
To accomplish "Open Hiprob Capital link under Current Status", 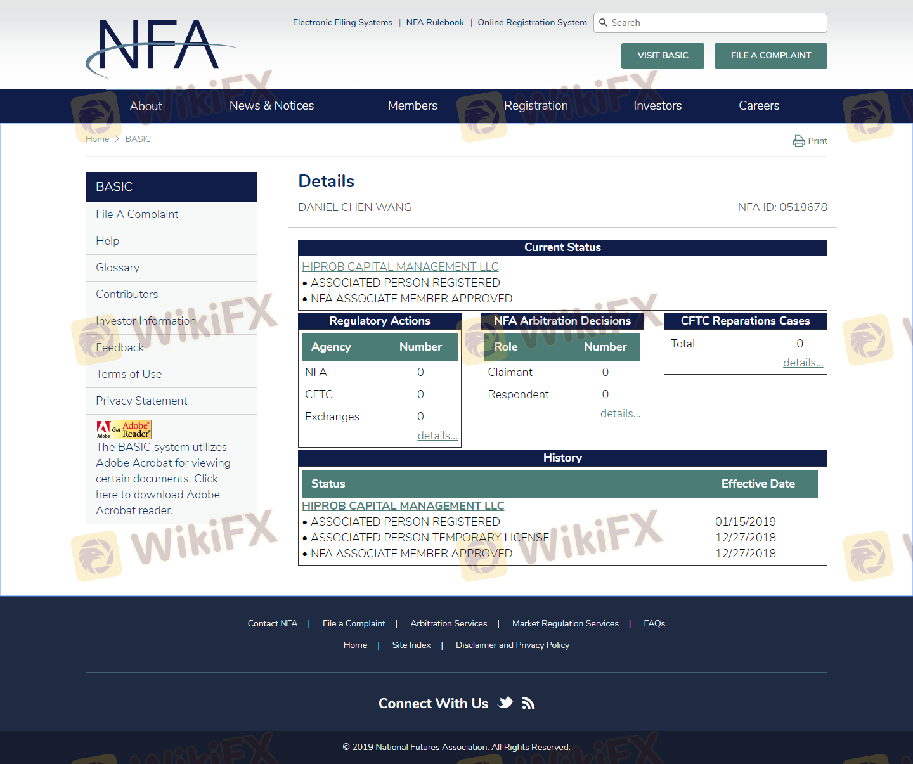I will click(x=400, y=267).
